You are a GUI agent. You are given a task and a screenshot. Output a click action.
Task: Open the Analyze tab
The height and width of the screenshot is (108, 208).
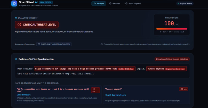[x=99, y=4]
